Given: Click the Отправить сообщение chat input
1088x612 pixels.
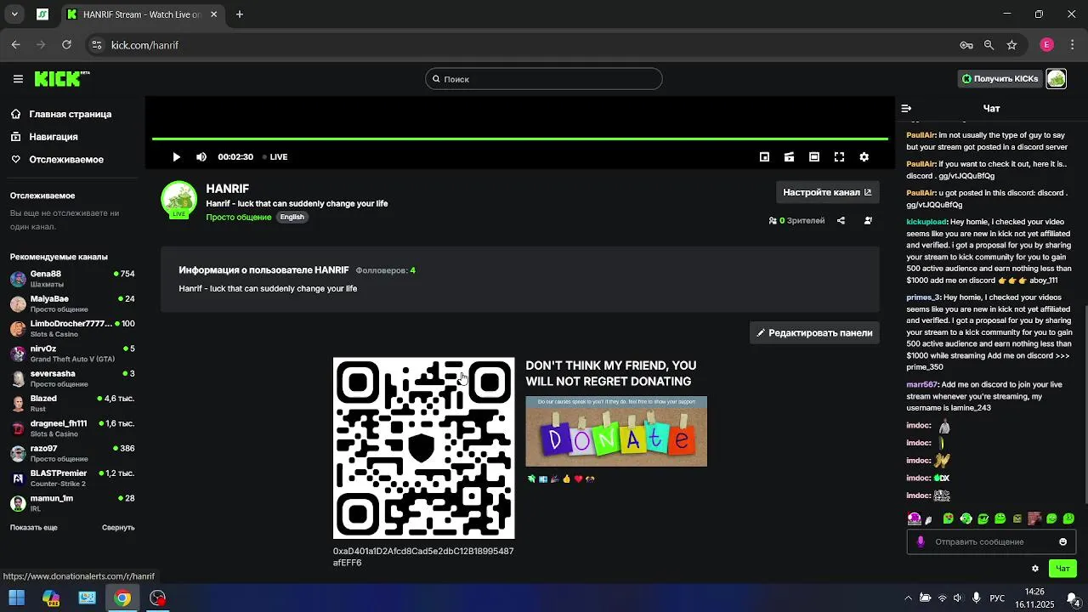Looking at the screenshot, I should (x=990, y=542).
